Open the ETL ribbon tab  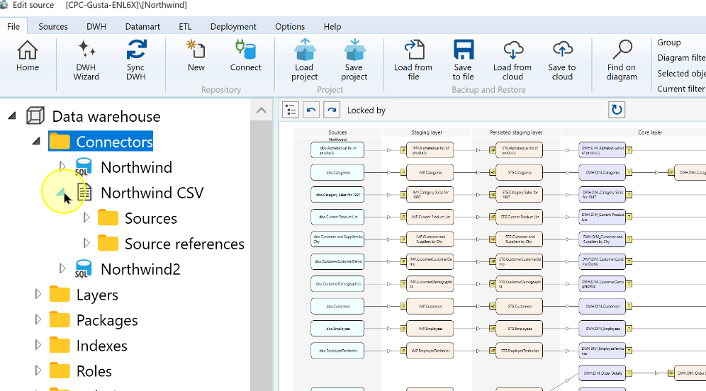[x=185, y=26]
